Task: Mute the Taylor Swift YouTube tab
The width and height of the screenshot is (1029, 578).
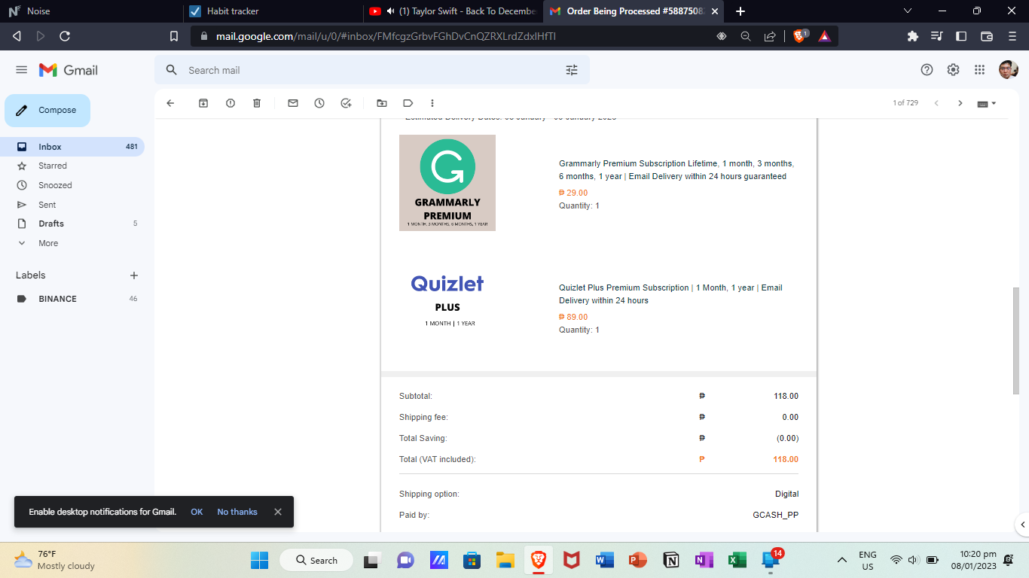Action: [391, 11]
